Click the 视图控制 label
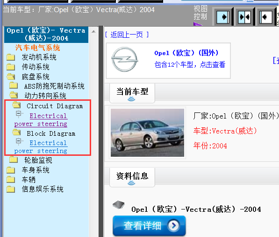279x237 pixels. point(200,13)
